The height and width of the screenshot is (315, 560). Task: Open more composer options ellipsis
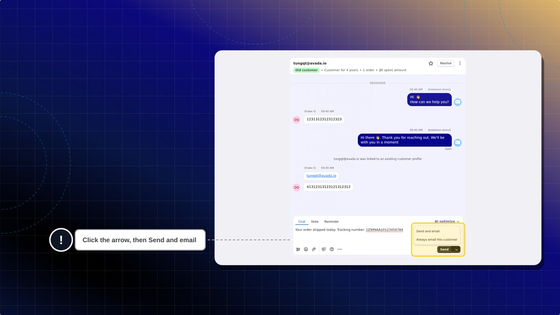click(340, 249)
